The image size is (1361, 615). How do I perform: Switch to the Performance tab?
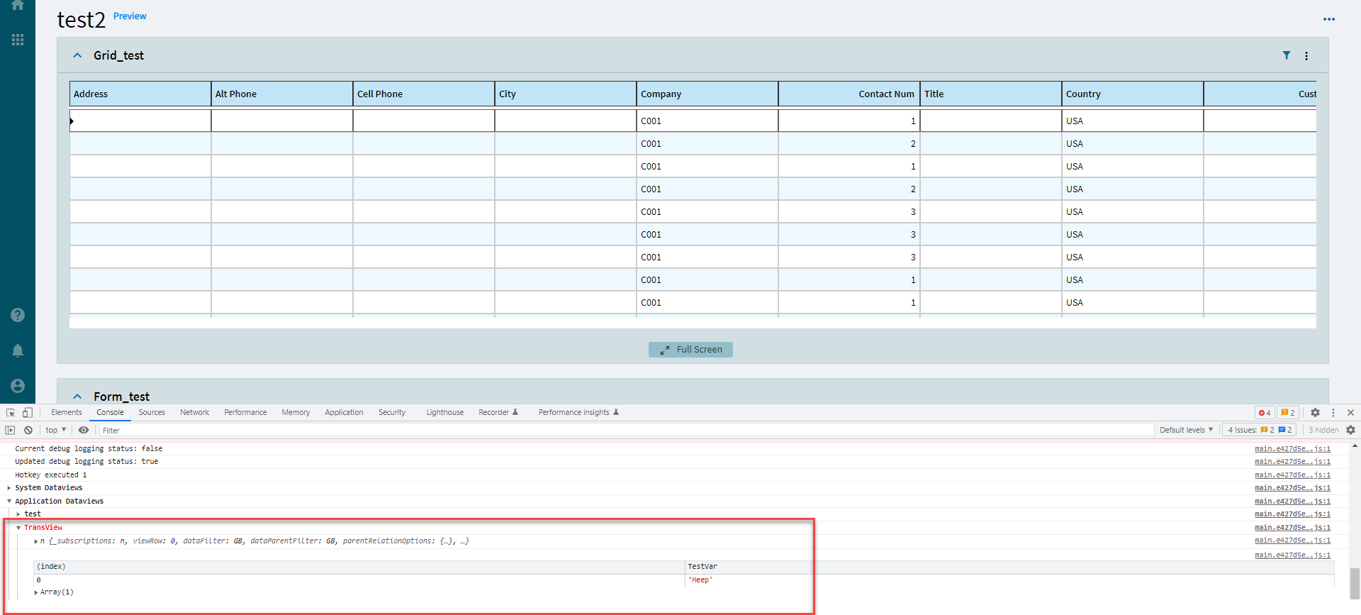click(245, 412)
